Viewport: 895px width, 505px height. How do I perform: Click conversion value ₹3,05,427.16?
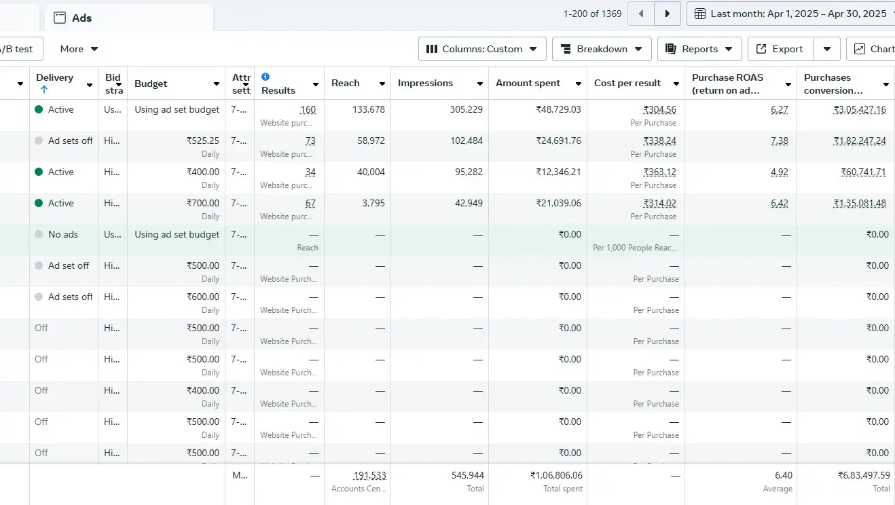pos(860,109)
